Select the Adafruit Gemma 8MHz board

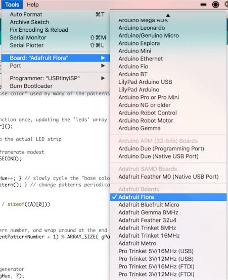[x=168, y=212]
